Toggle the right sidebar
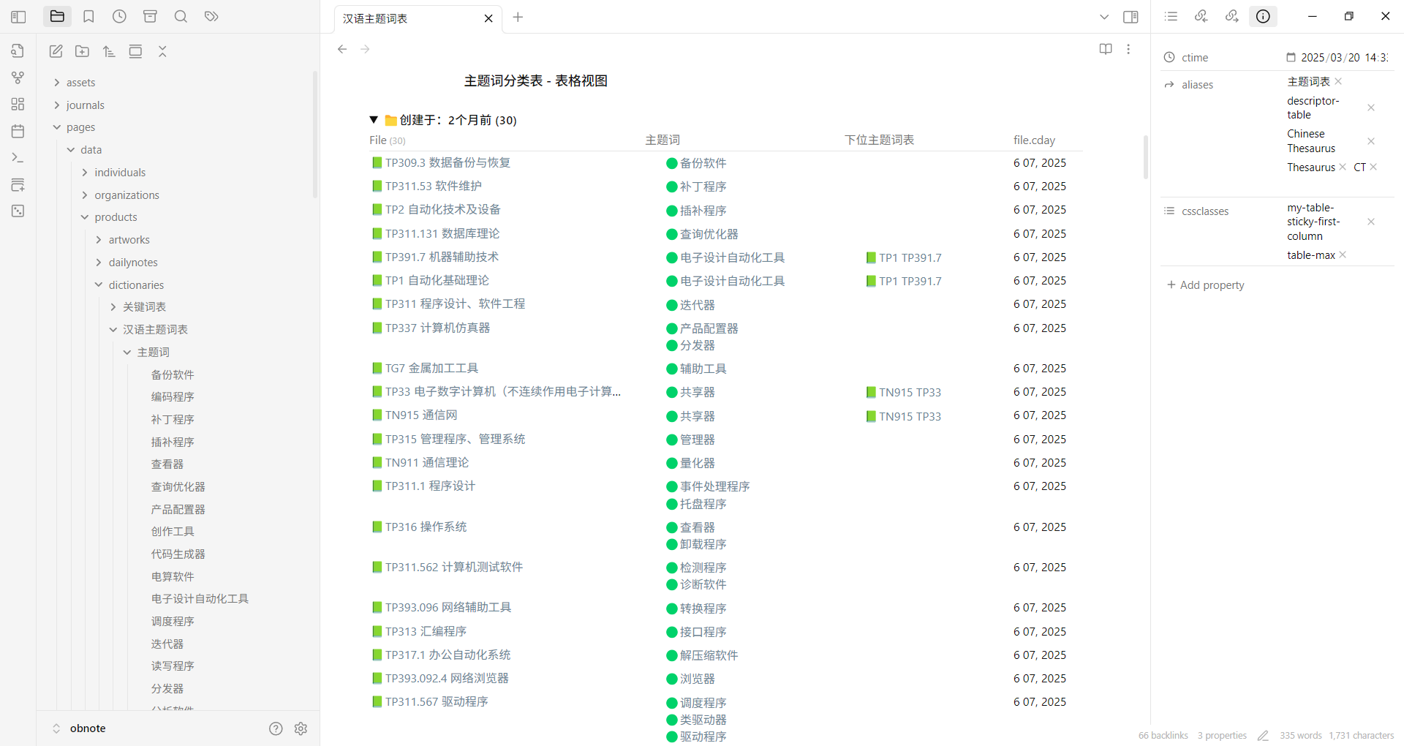The image size is (1404, 746). pyautogui.click(x=1131, y=17)
